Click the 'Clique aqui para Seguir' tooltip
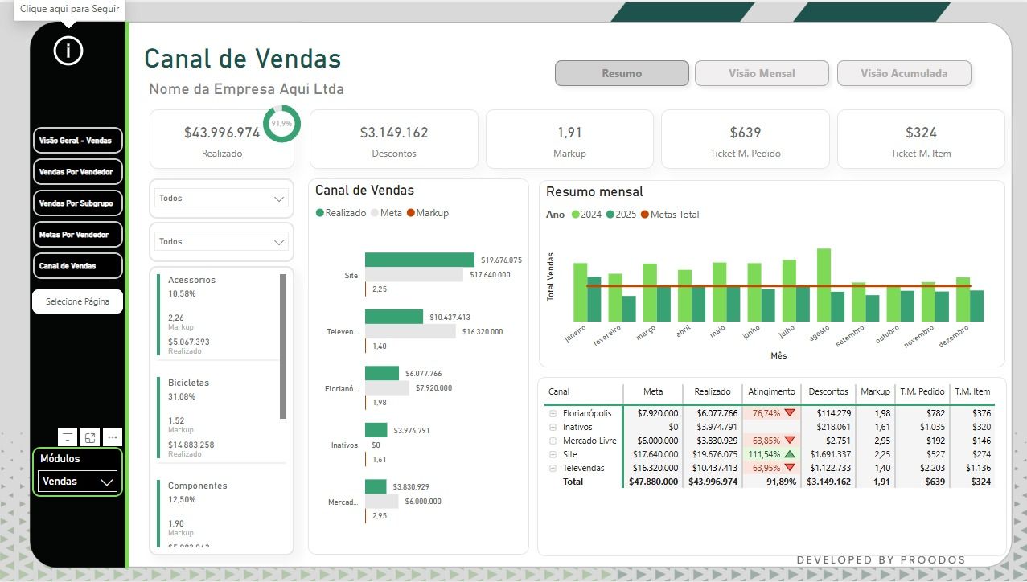Image resolution: width=1027 pixels, height=582 pixels. (69, 10)
